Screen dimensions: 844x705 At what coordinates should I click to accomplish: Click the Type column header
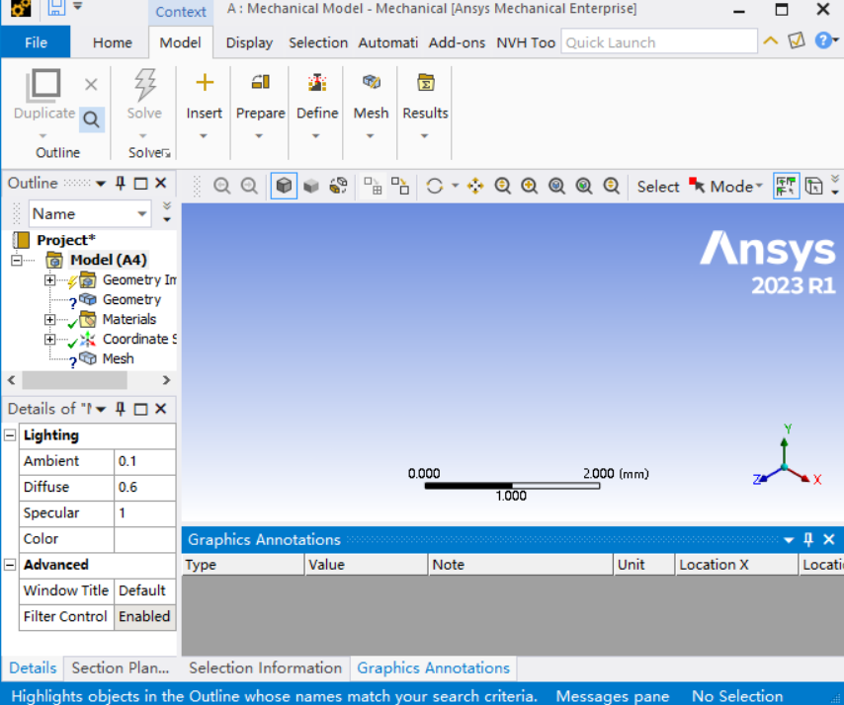pos(243,565)
